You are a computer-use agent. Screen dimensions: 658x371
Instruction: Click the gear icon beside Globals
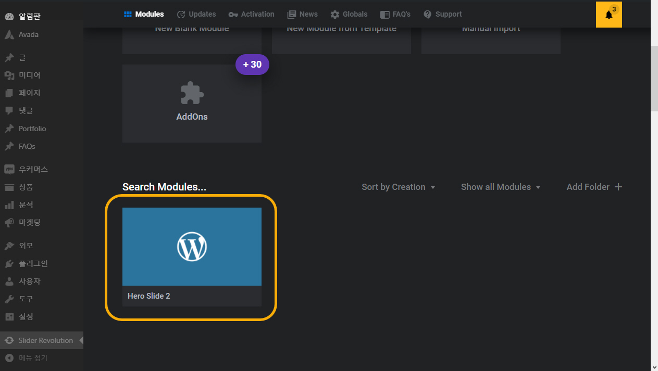pos(335,15)
